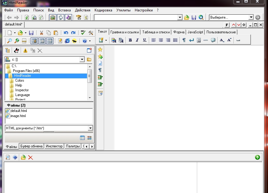Select the Colors folder in tree
The height and width of the screenshot is (193, 268).
tap(20, 80)
